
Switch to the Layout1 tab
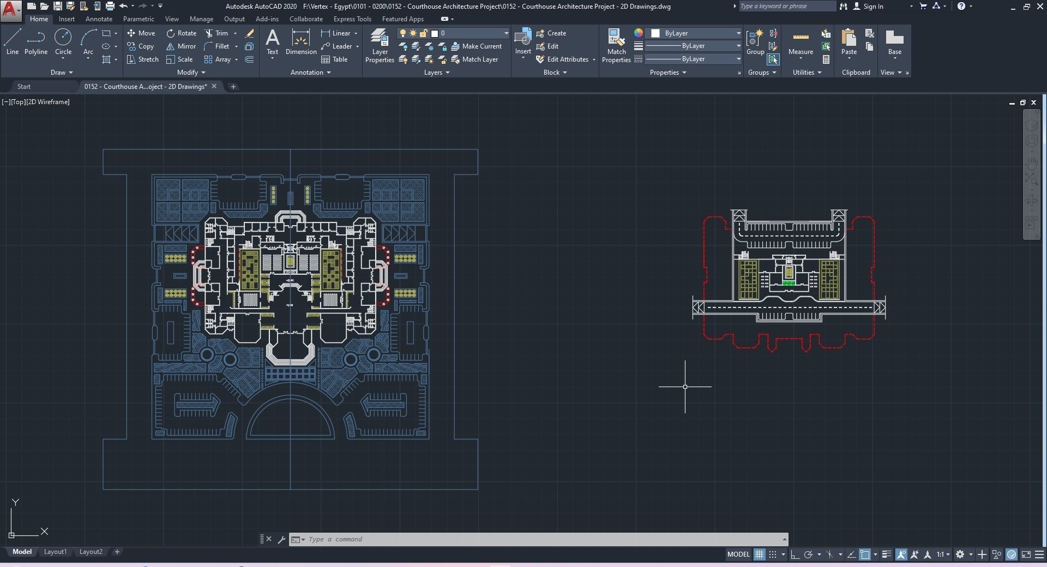[55, 552]
